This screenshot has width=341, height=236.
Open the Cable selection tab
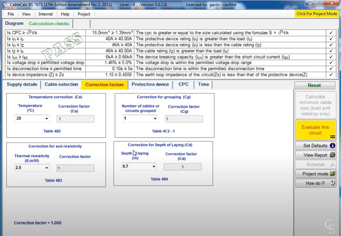tap(61, 85)
